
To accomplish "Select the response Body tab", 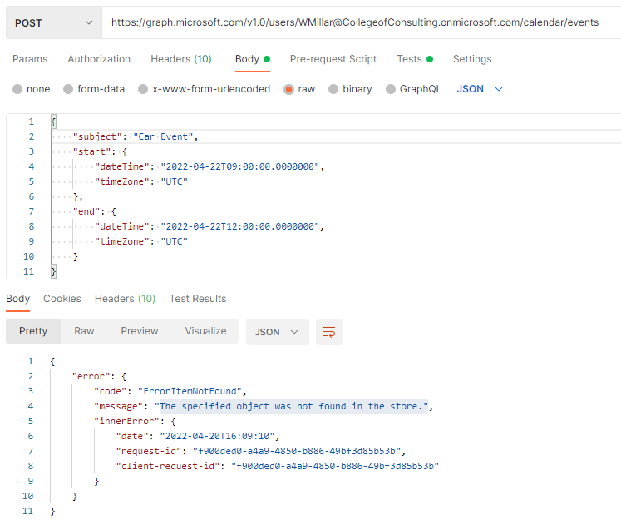I will pyautogui.click(x=17, y=299).
